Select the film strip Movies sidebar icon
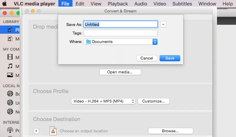The width and height of the screenshot is (236, 137). 10,57
